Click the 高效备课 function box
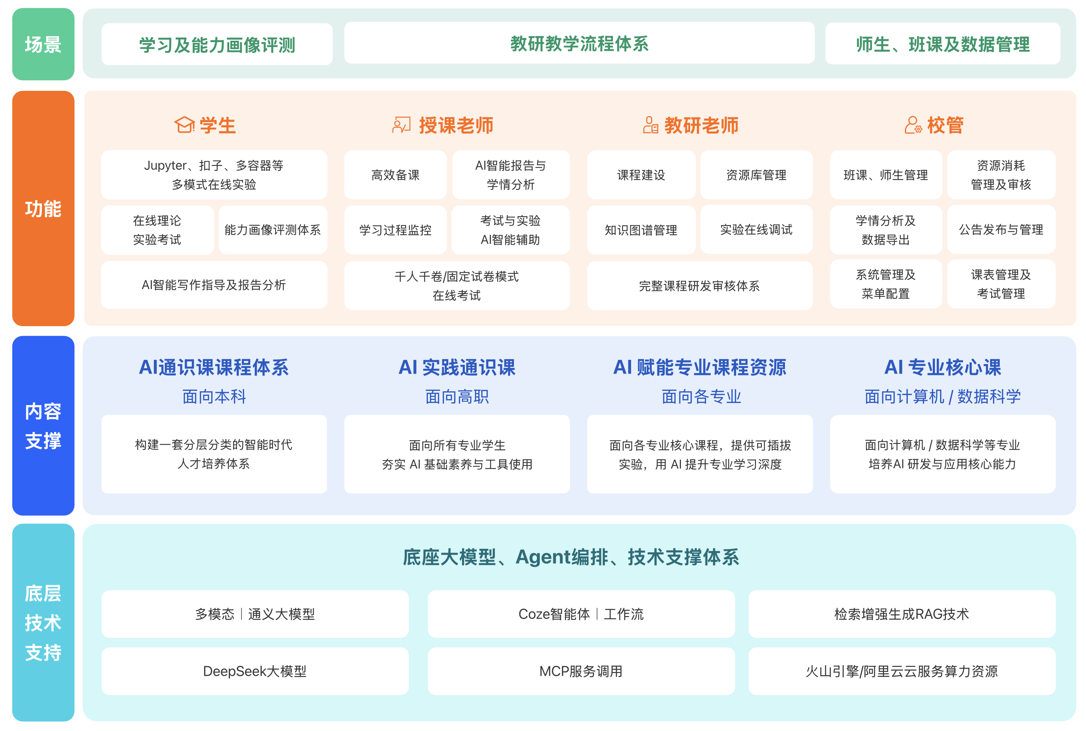This screenshot has height=731, width=1086. click(395, 175)
